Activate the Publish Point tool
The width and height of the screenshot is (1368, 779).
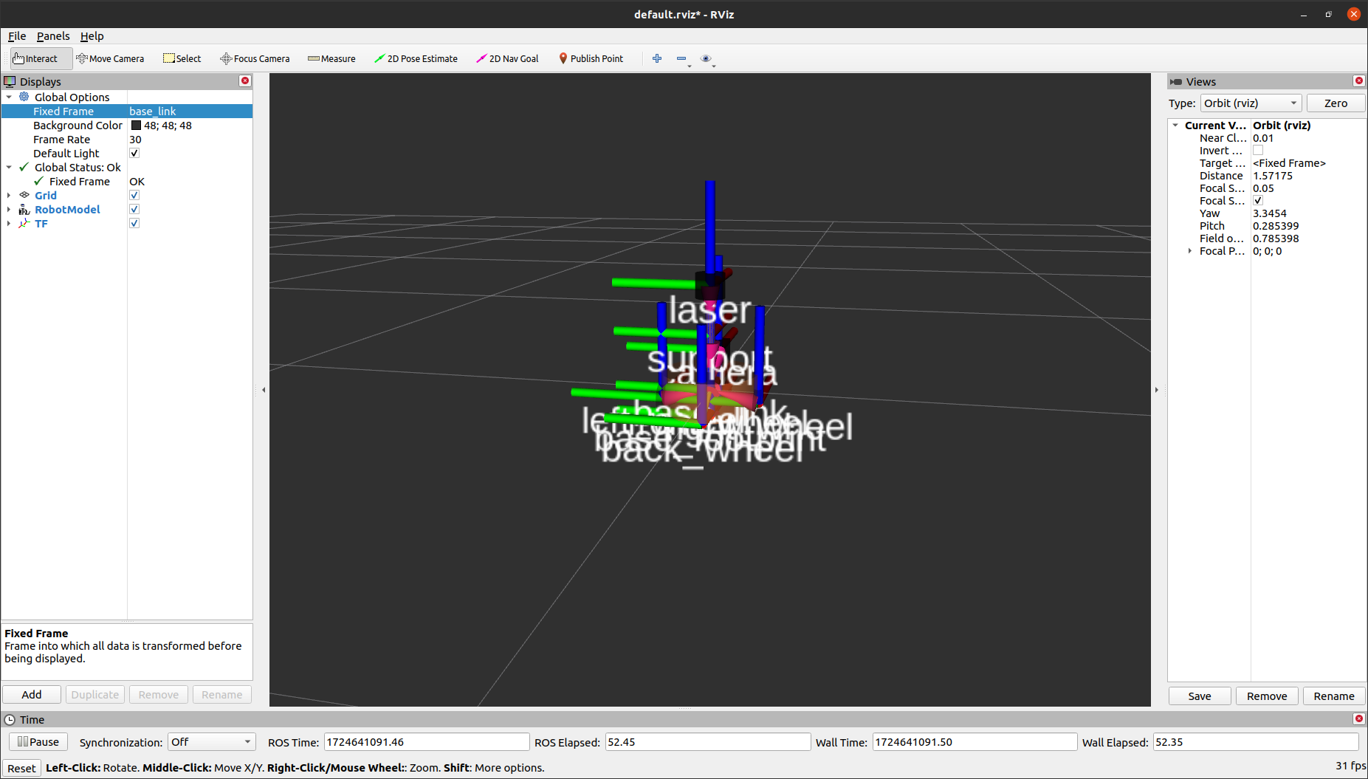pyautogui.click(x=591, y=58)
